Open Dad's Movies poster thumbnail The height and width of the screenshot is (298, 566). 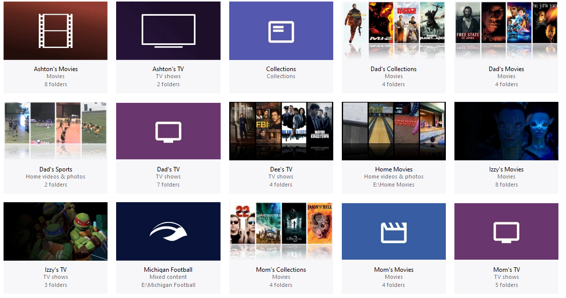click(506, 31)
